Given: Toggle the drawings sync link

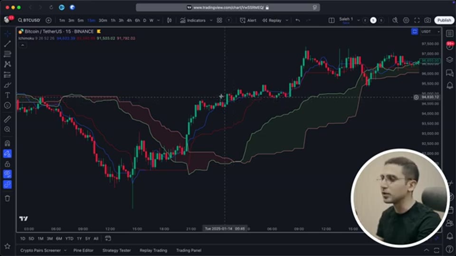Looking at the screenshot, I should pyautogui.click(x=7, y=184).
